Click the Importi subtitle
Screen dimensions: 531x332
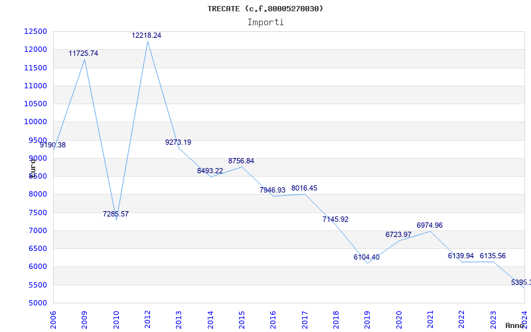tap(265, 23)
